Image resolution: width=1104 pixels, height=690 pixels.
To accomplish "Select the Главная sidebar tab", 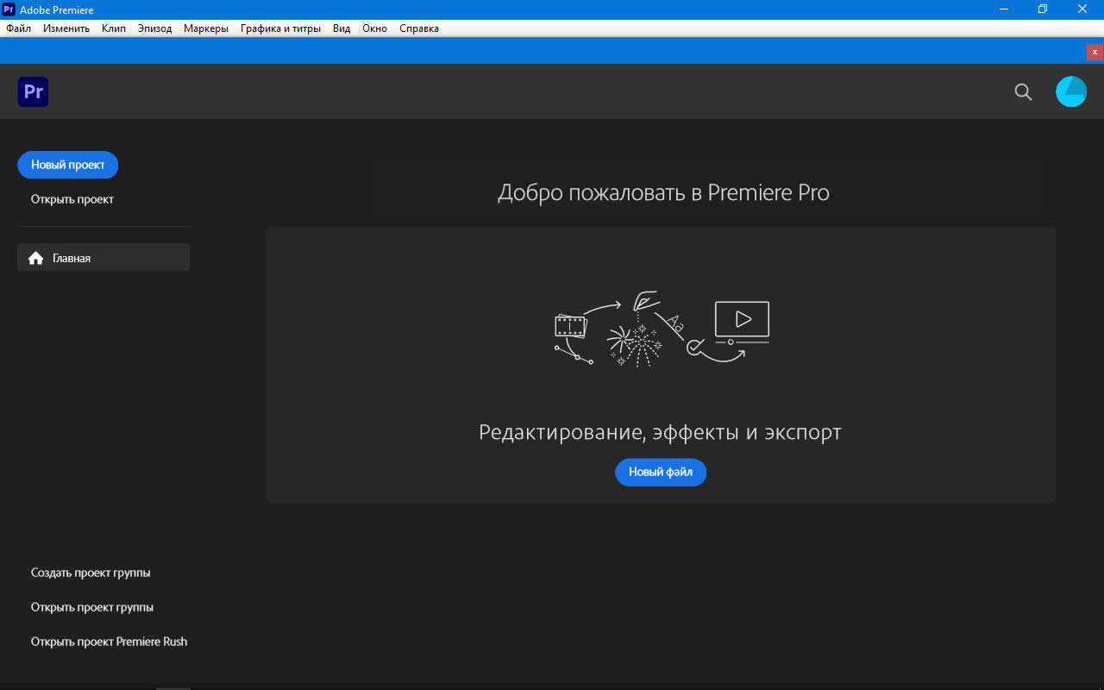I will click(103, 258).
